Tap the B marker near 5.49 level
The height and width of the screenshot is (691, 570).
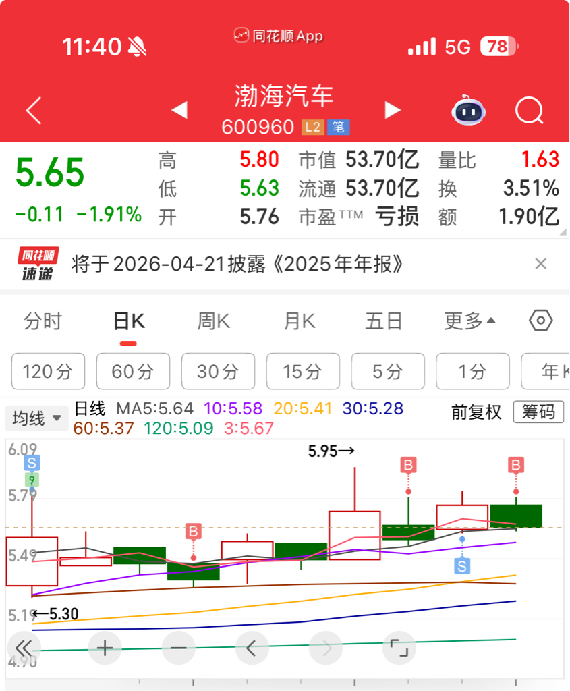pos(194,532)
